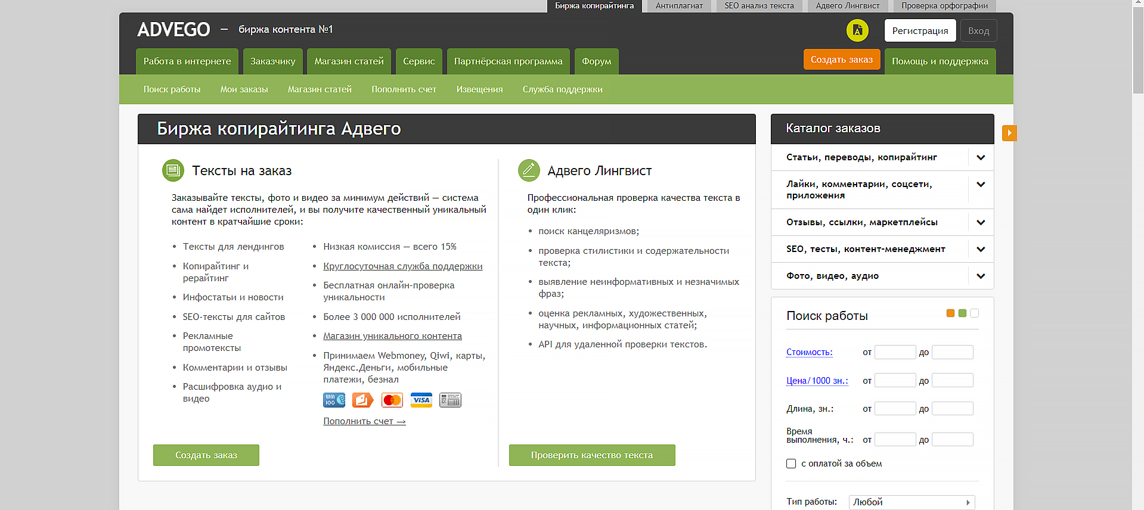Screen dimensions: 1144x510
Task: Click the 'Стоимость' minimum 'от' input field
Action: 895,352
